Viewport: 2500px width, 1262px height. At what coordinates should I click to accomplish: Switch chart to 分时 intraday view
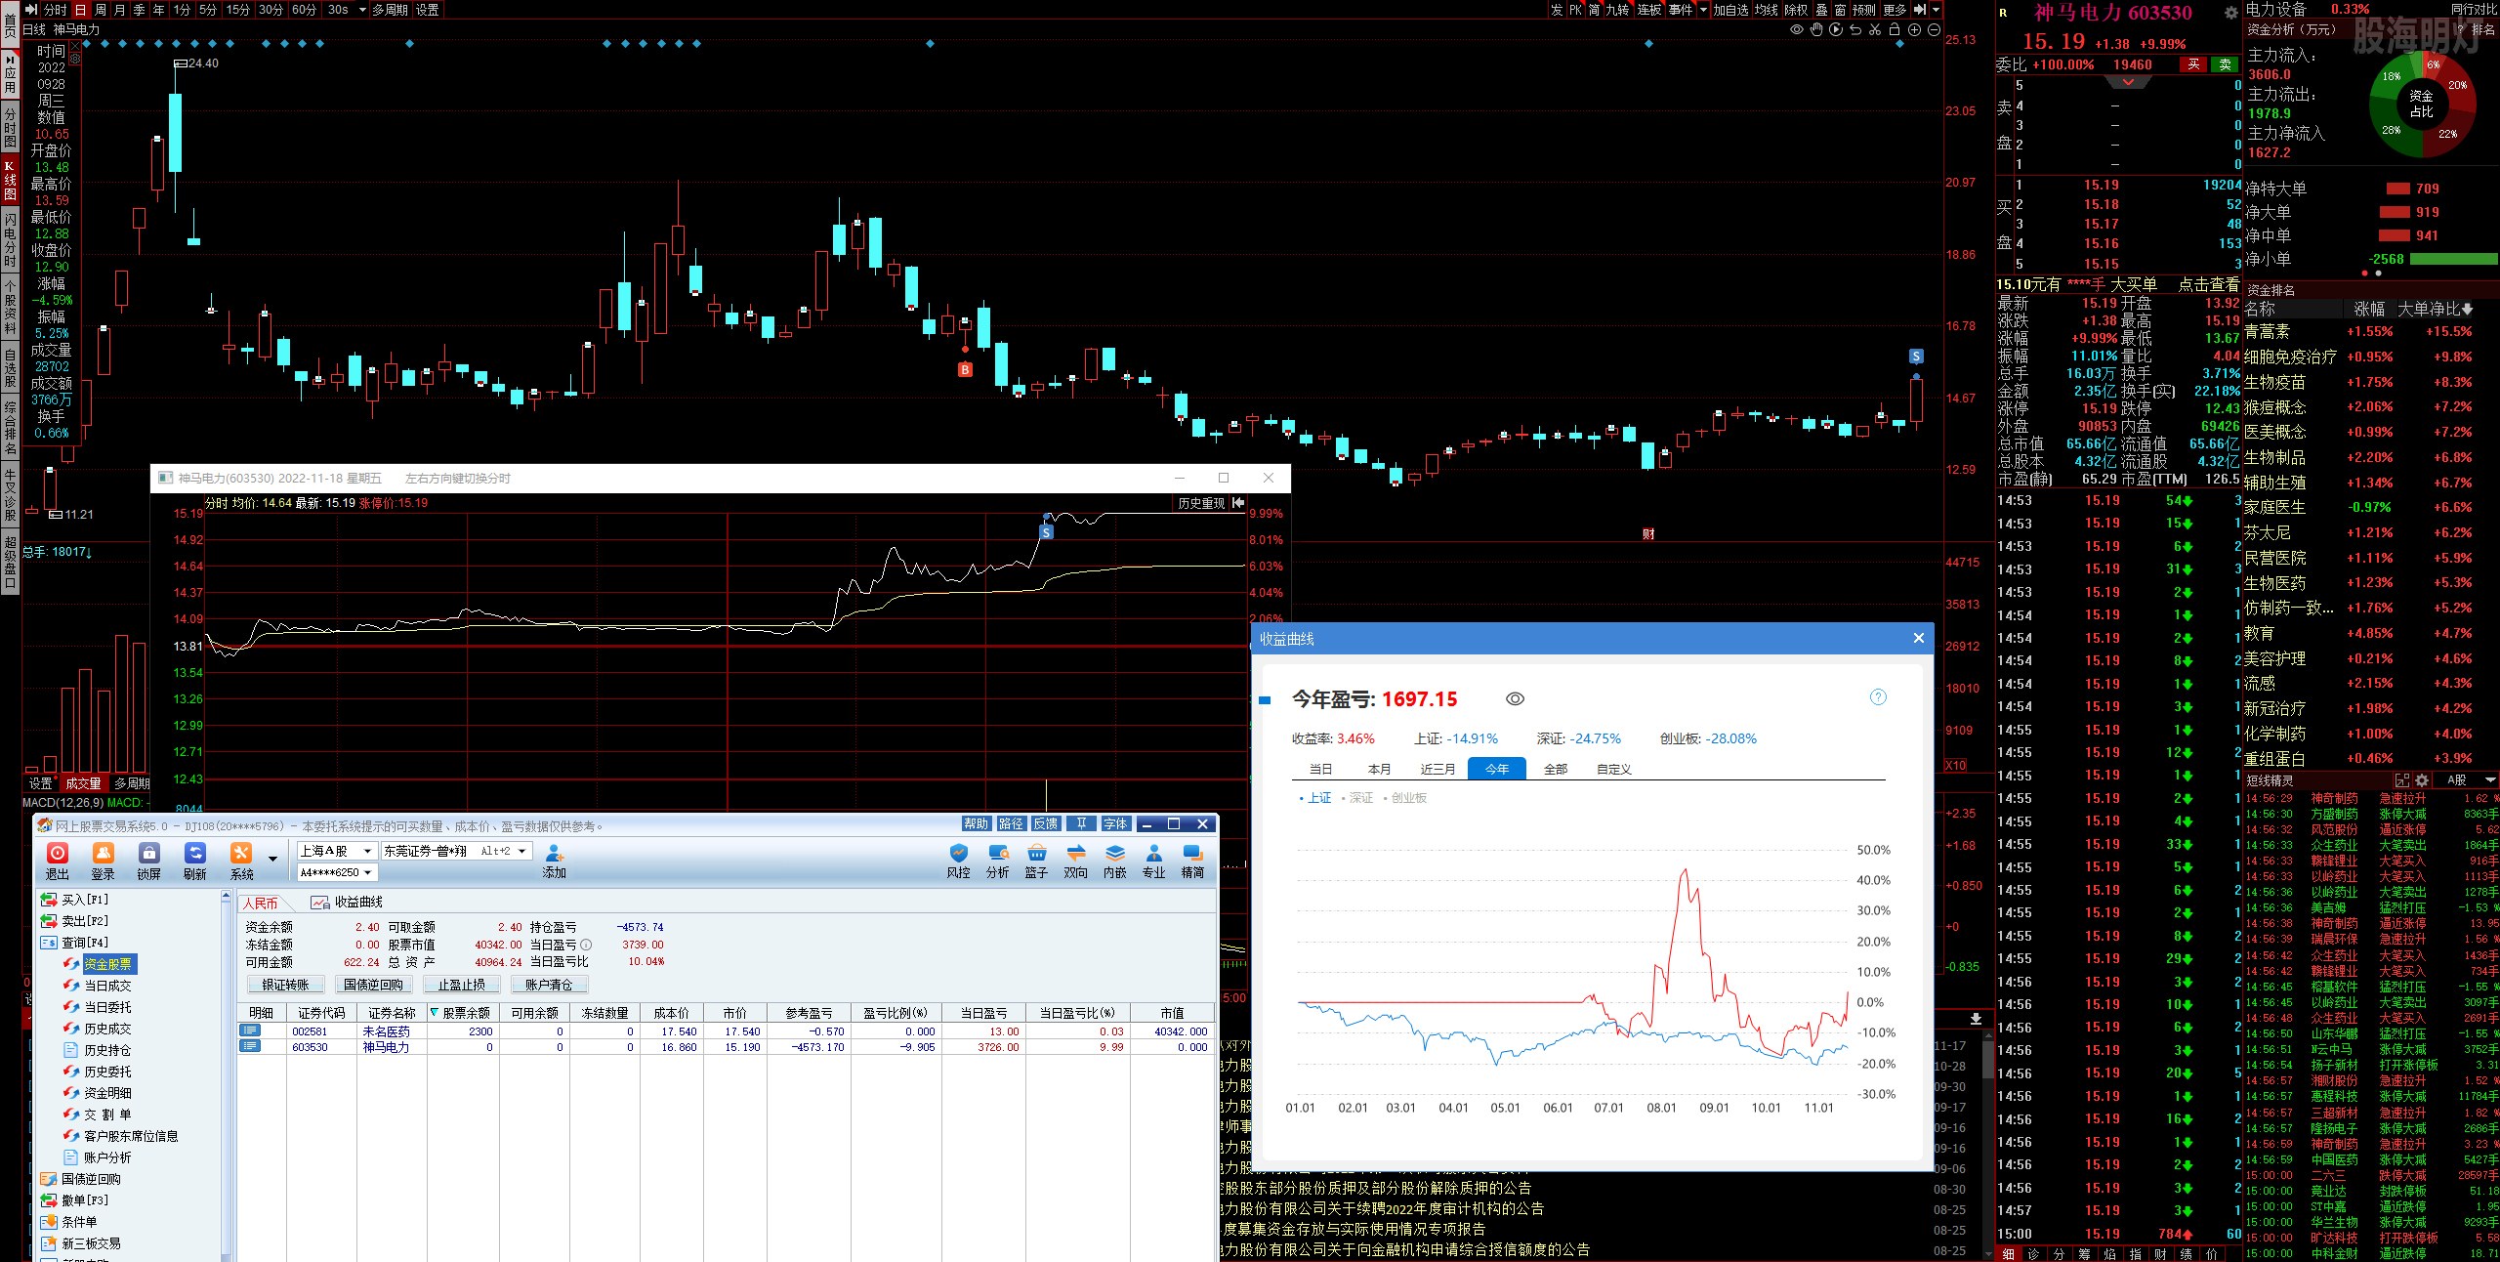tap(55, 10)
